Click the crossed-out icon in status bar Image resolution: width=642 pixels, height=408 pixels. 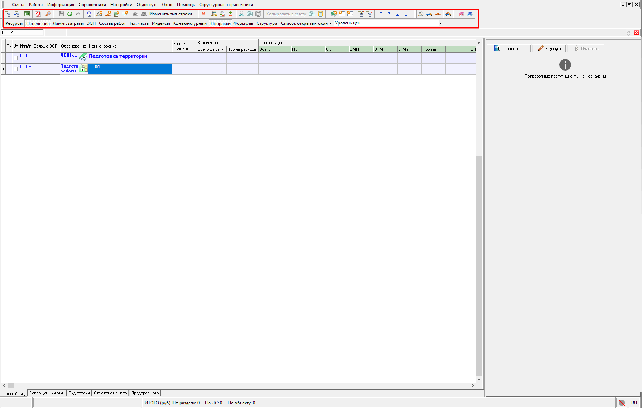click(622, 403)
